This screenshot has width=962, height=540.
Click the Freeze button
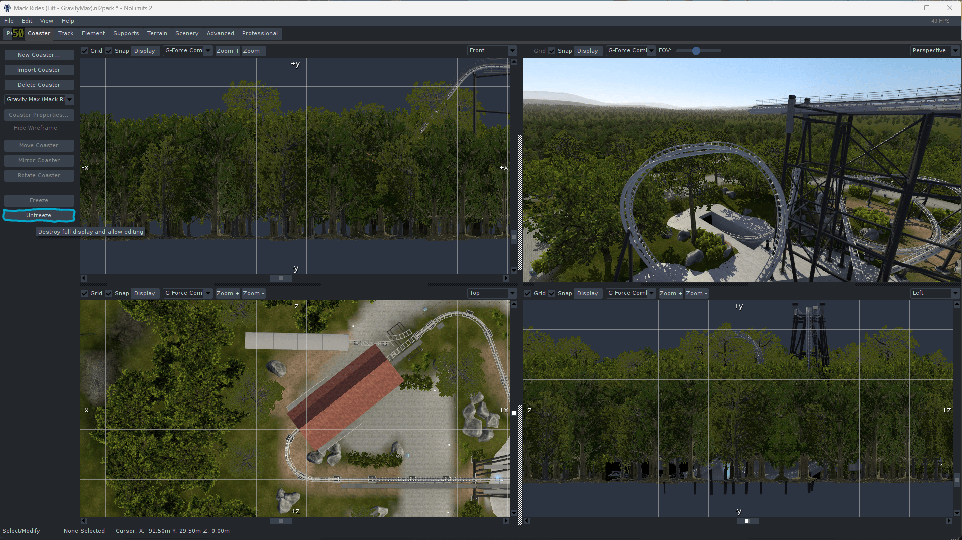point(39,200)
